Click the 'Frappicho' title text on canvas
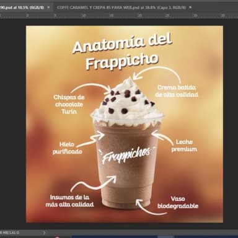This screenshot has height=238, width=238. [122, 61]
